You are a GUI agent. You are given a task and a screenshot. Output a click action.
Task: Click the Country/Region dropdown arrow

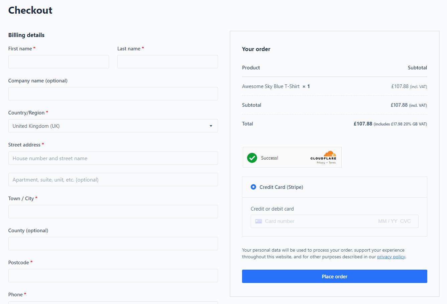211,126
